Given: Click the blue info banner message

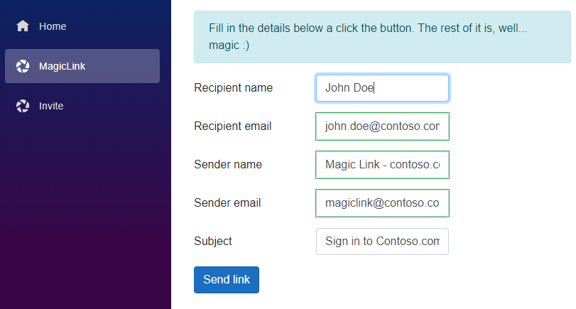Looking at the screenshot, I should point(376,37).
